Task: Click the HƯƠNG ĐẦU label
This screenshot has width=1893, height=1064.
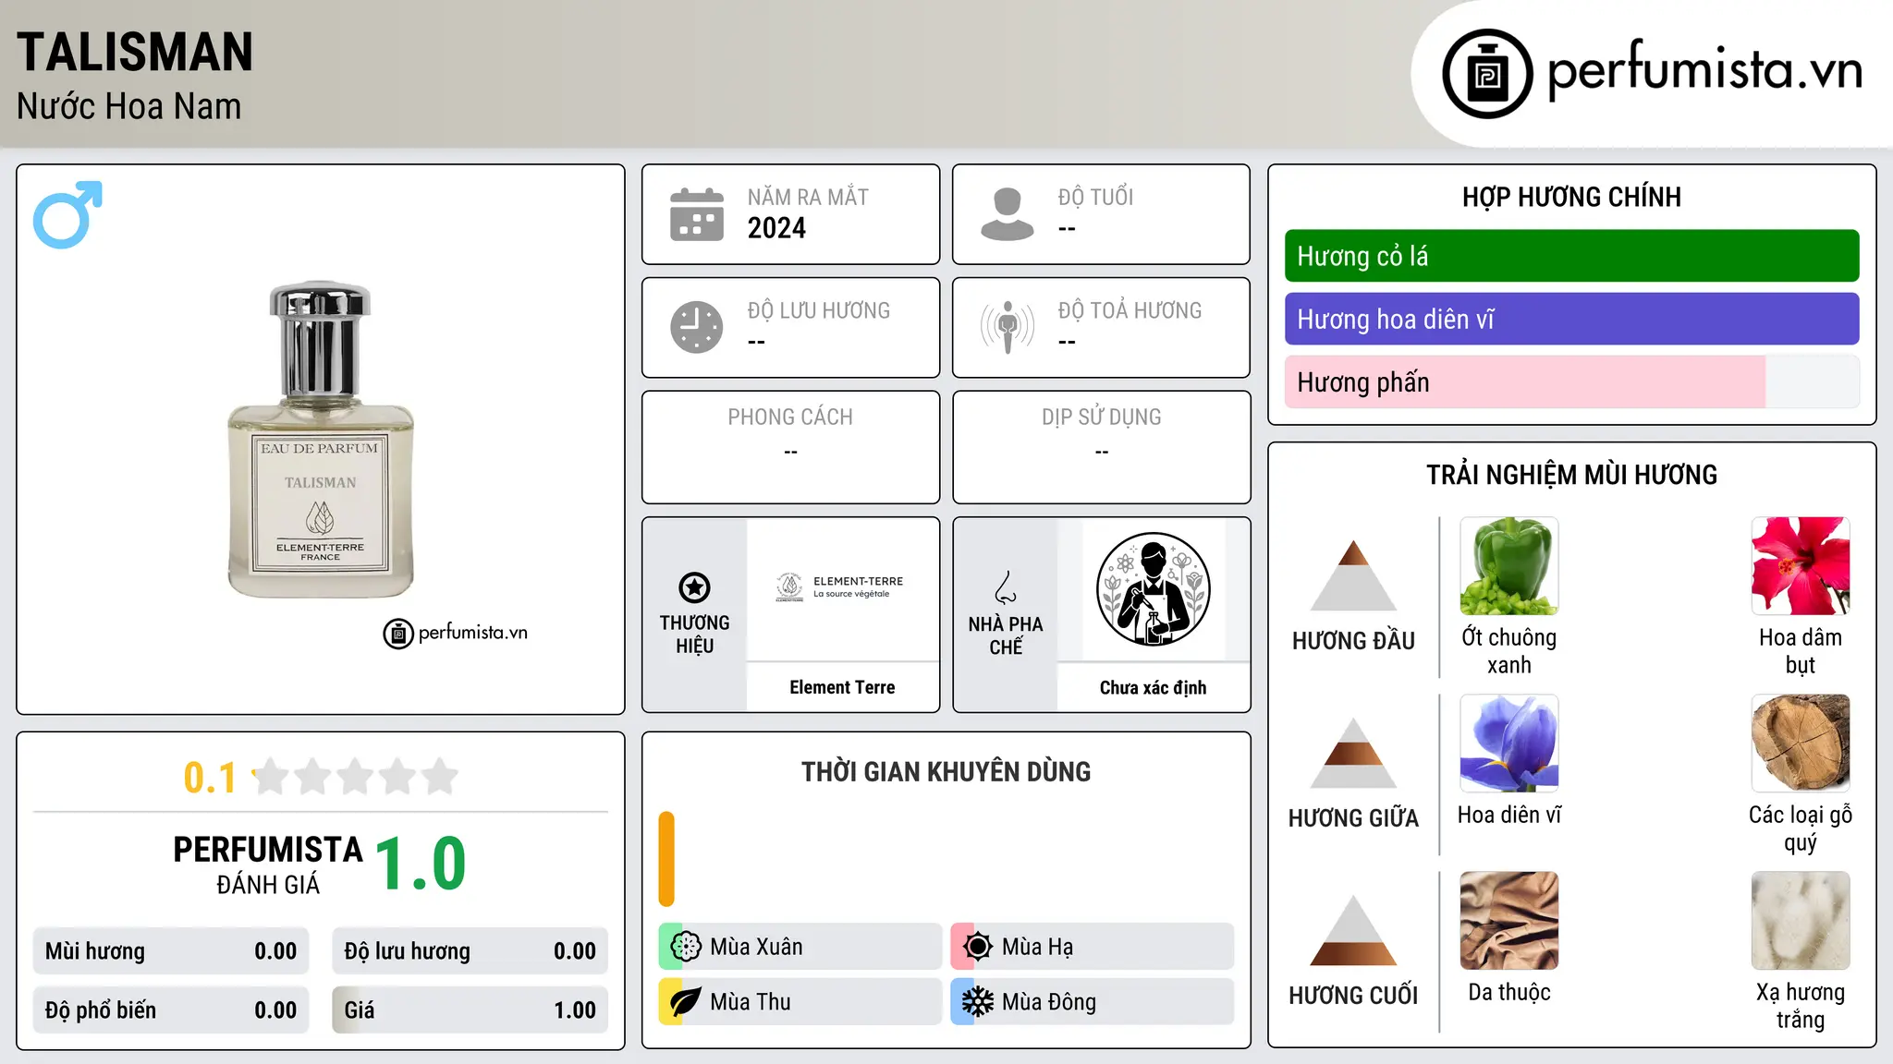Action: [1353, 641]
